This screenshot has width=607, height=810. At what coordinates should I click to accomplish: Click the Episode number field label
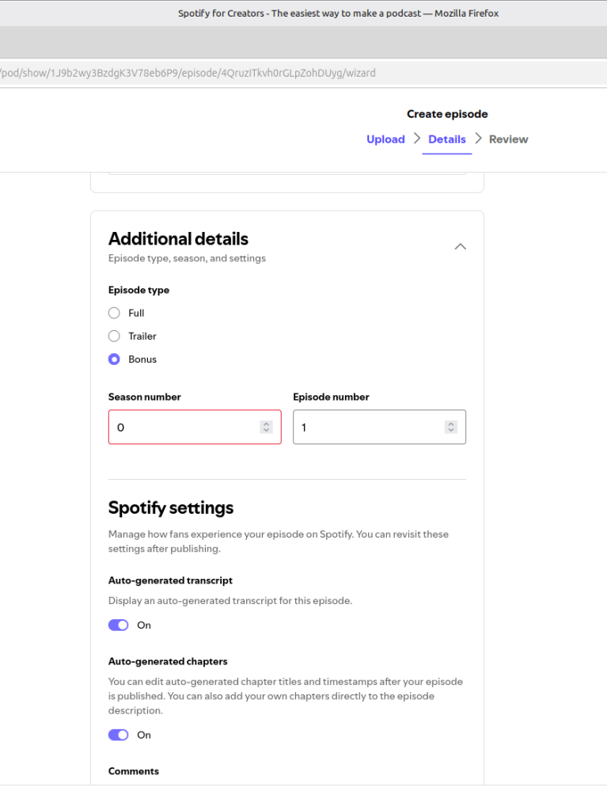331,397
